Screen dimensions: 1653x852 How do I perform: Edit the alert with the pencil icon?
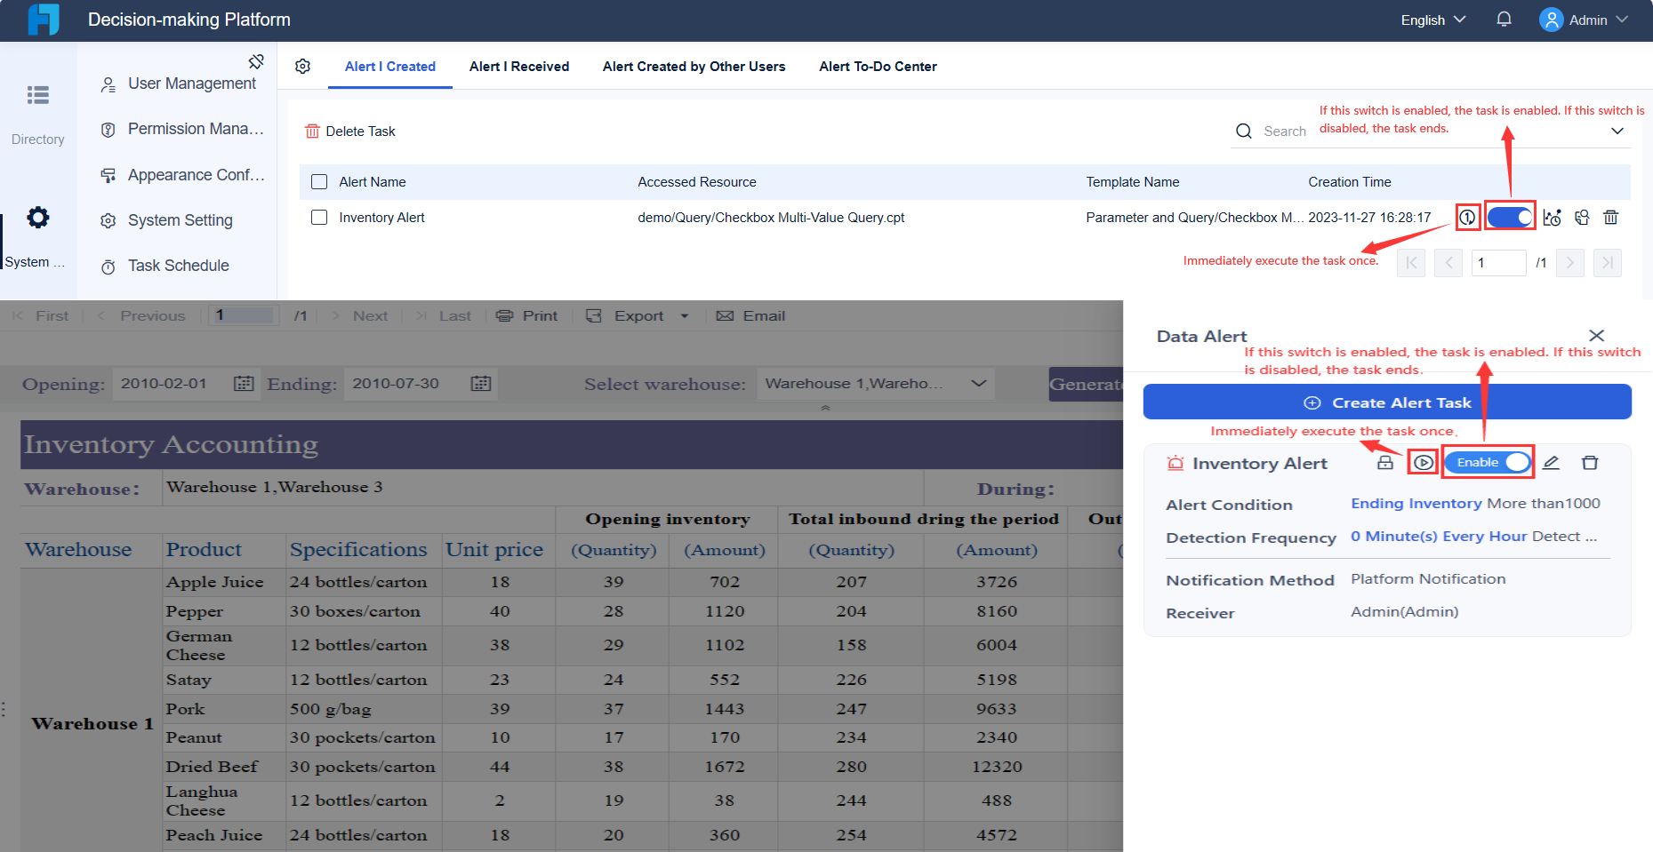click(1551, 462)
